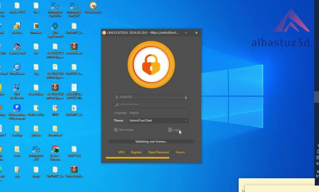Open the Language dropdown showing English
319x192 pixels.
(159, 113)
